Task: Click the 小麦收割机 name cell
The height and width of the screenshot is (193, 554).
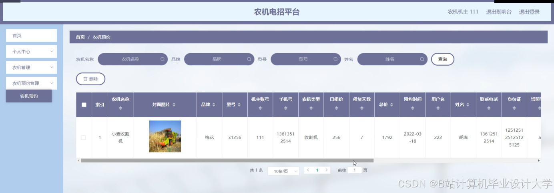Action: [120, 137]
